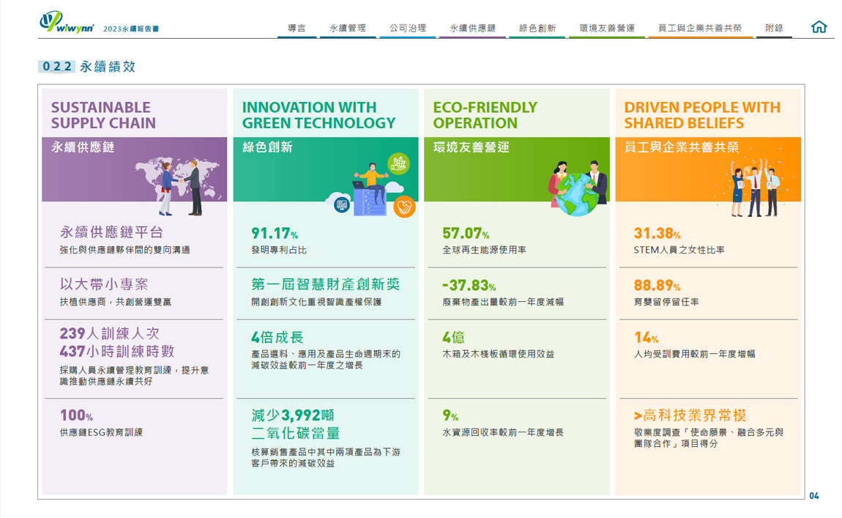Image resolution: width=842 pixels, height=518 pixels.
Task: Click the home icon in top navigation
Action: tap(819, 27)
